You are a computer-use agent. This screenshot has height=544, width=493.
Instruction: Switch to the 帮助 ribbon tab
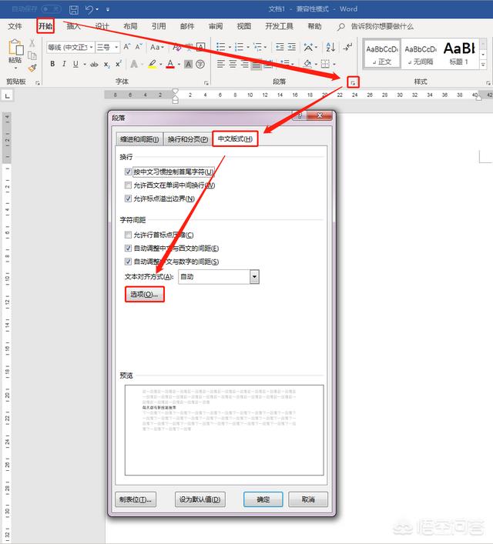pos(314,26)
